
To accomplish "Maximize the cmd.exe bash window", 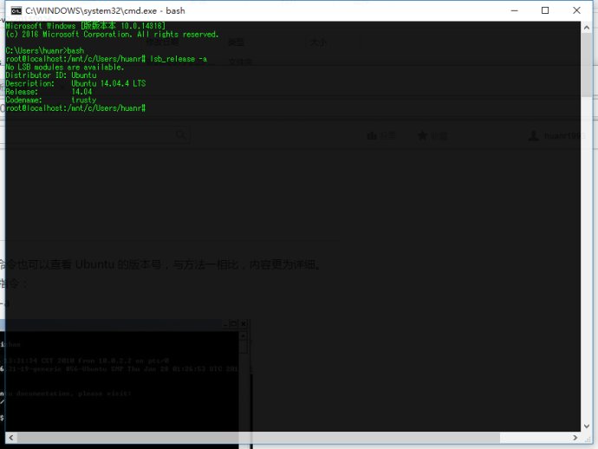I will 545,10.
